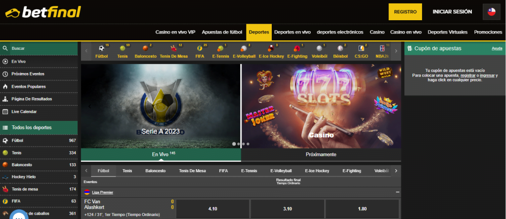506x219 pixels.
Task: Choose the E-Tennis carousel icon
Action: tap(220, 49)
